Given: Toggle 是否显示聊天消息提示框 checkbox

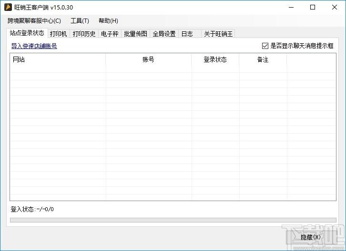Looking at the screenshot, I should tap(265, 46).
